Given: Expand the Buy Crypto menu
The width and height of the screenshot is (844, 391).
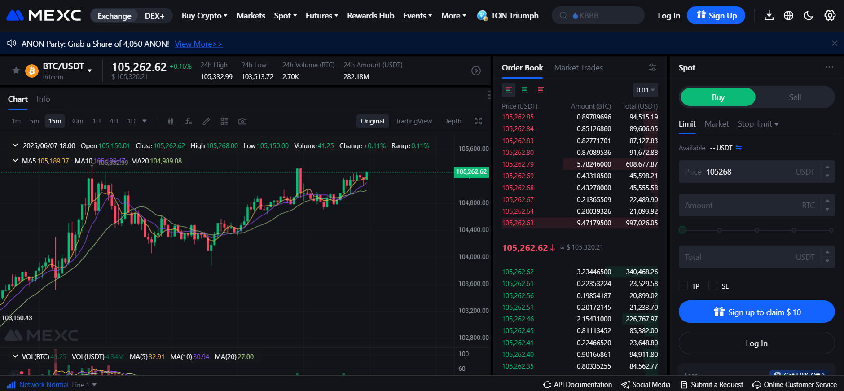Looking at the screenshot, I should [x=204, y=16].
